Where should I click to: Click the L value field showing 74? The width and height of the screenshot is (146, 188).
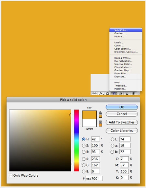coord(125,139)
